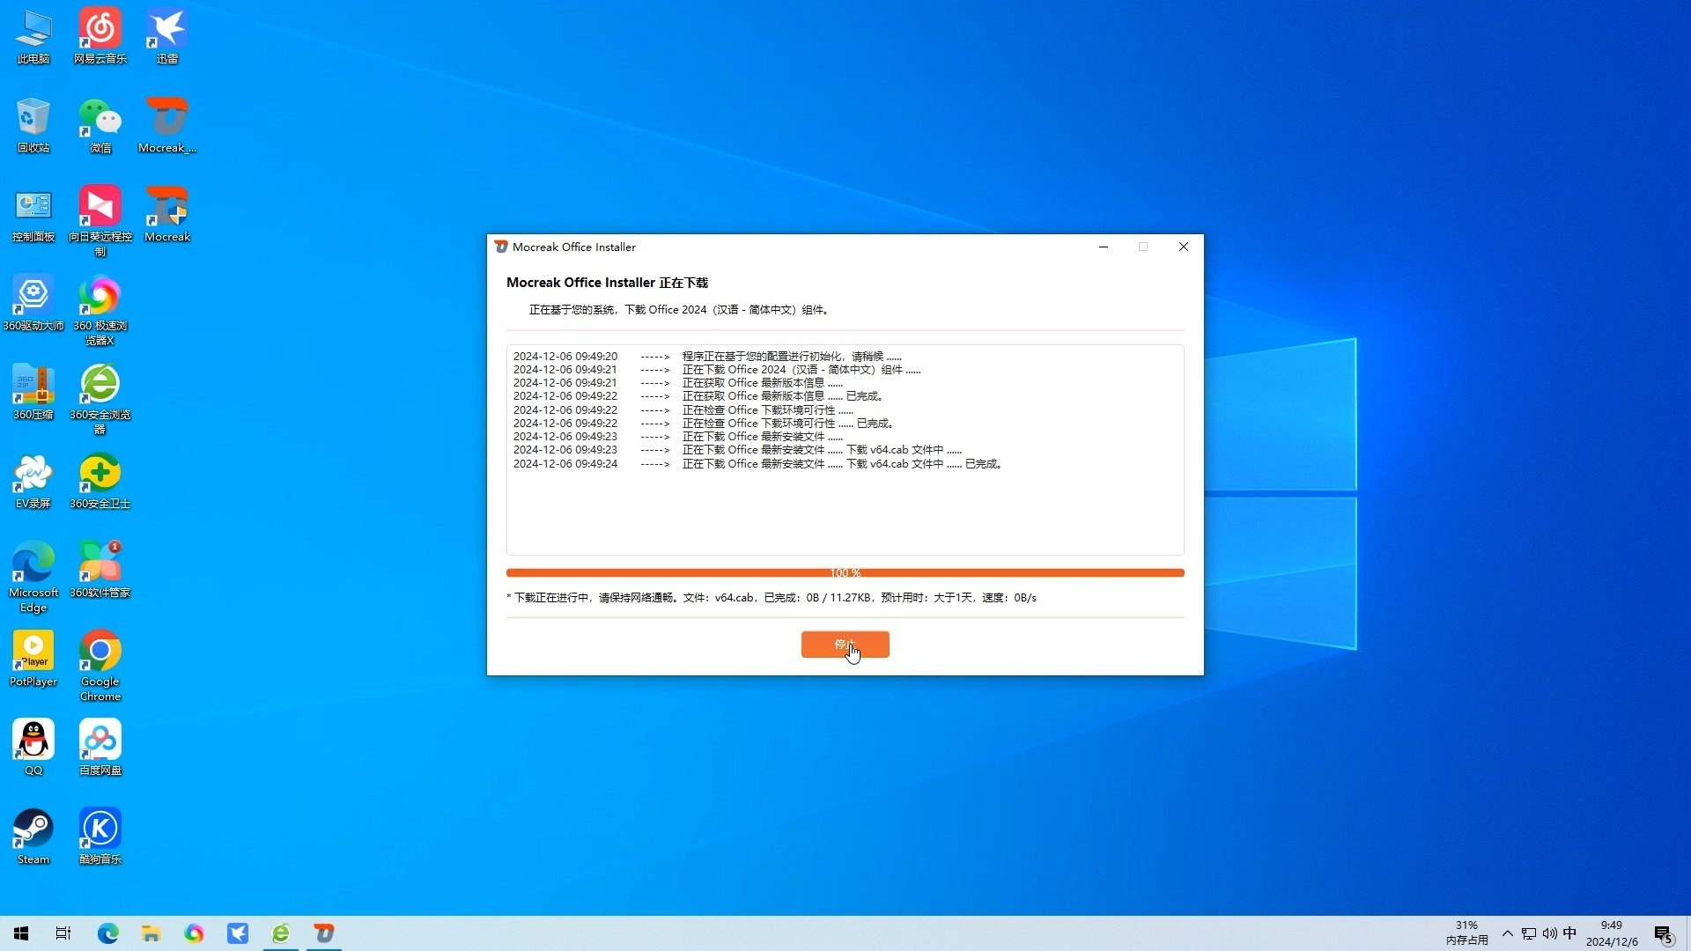Click the Mocreak Office Installer title bar icon
Screen dimensions: 1691x951
pos(501,247)
